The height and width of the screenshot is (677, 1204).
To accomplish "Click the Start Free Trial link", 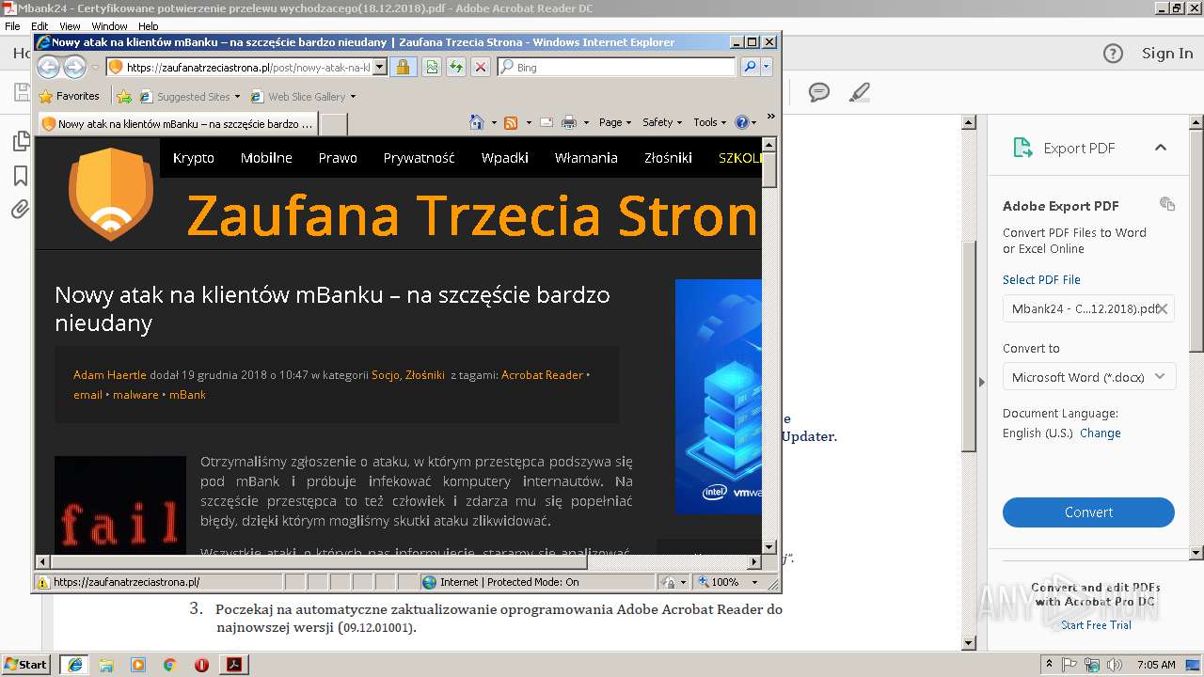I will (1096, 625).
